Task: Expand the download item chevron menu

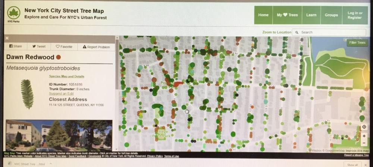Action: click(50, 164)
